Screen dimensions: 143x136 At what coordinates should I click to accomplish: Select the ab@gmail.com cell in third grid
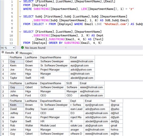[97, 125]
